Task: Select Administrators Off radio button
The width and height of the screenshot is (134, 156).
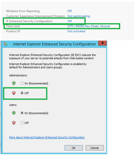Action: tap(22, 93)
